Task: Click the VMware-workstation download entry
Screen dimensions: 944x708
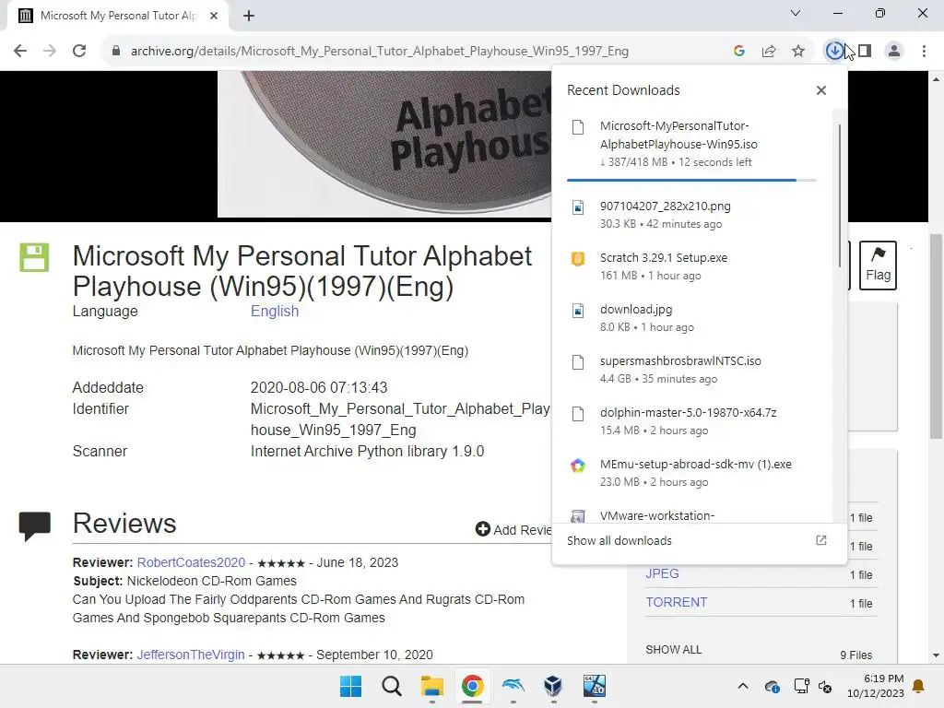Action: pyautogui.click(x=691, y=514)
